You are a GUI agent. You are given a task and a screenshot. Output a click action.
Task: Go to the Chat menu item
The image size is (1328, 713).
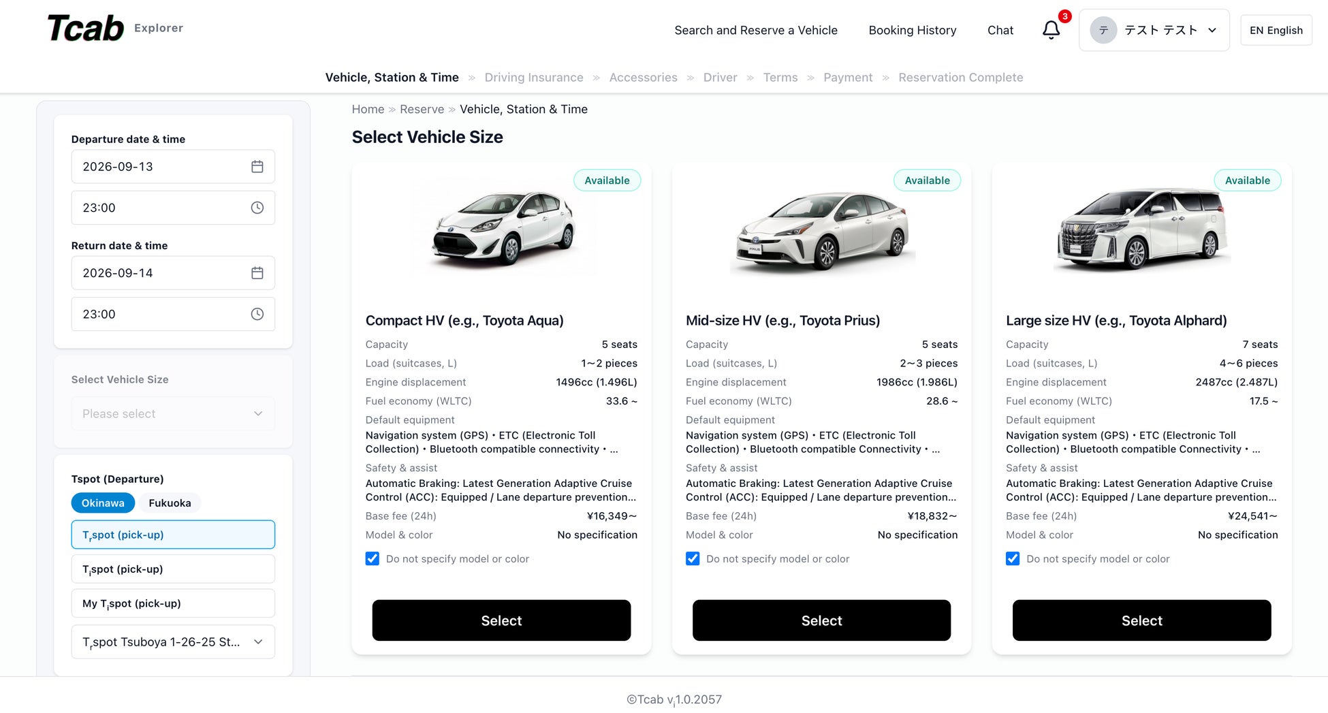pyautogui.click(x=1000, y=30)
